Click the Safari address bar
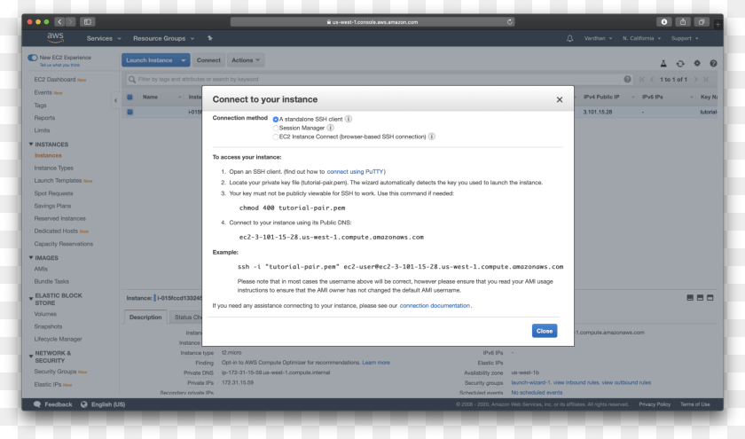745x439 pixels. [372, 22]
